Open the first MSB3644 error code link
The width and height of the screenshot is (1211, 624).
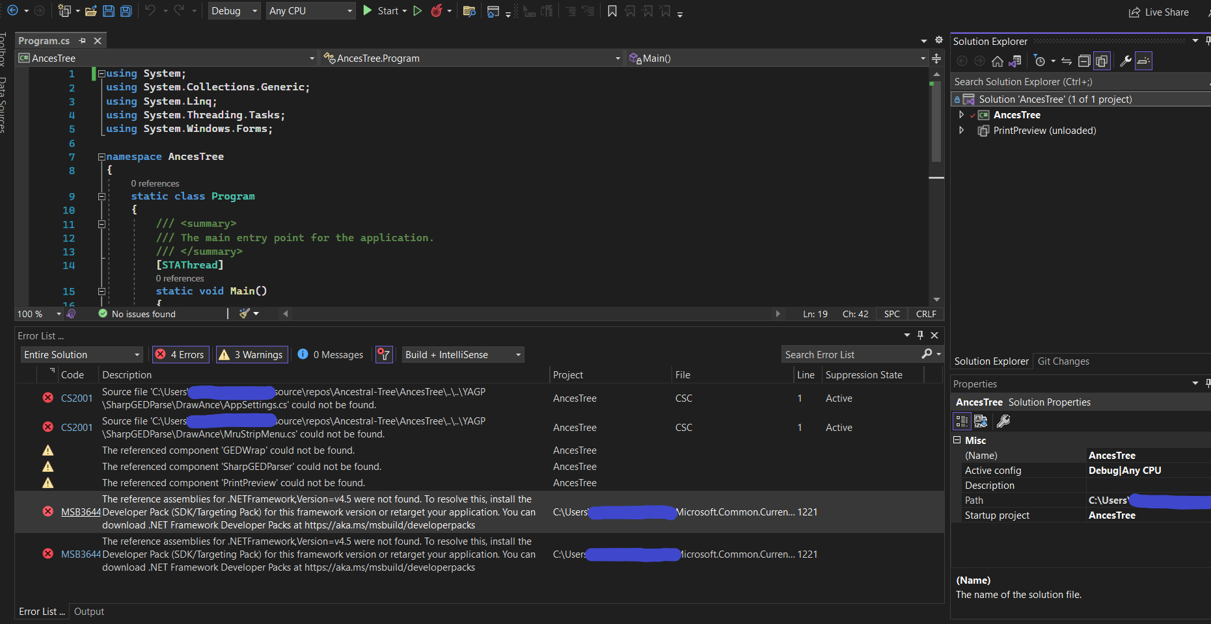click(x=81, y=512)
